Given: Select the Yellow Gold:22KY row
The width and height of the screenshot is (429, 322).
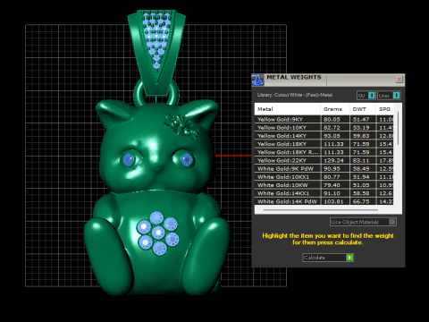Looking at the screenshot, I should (x=324, y=160).
